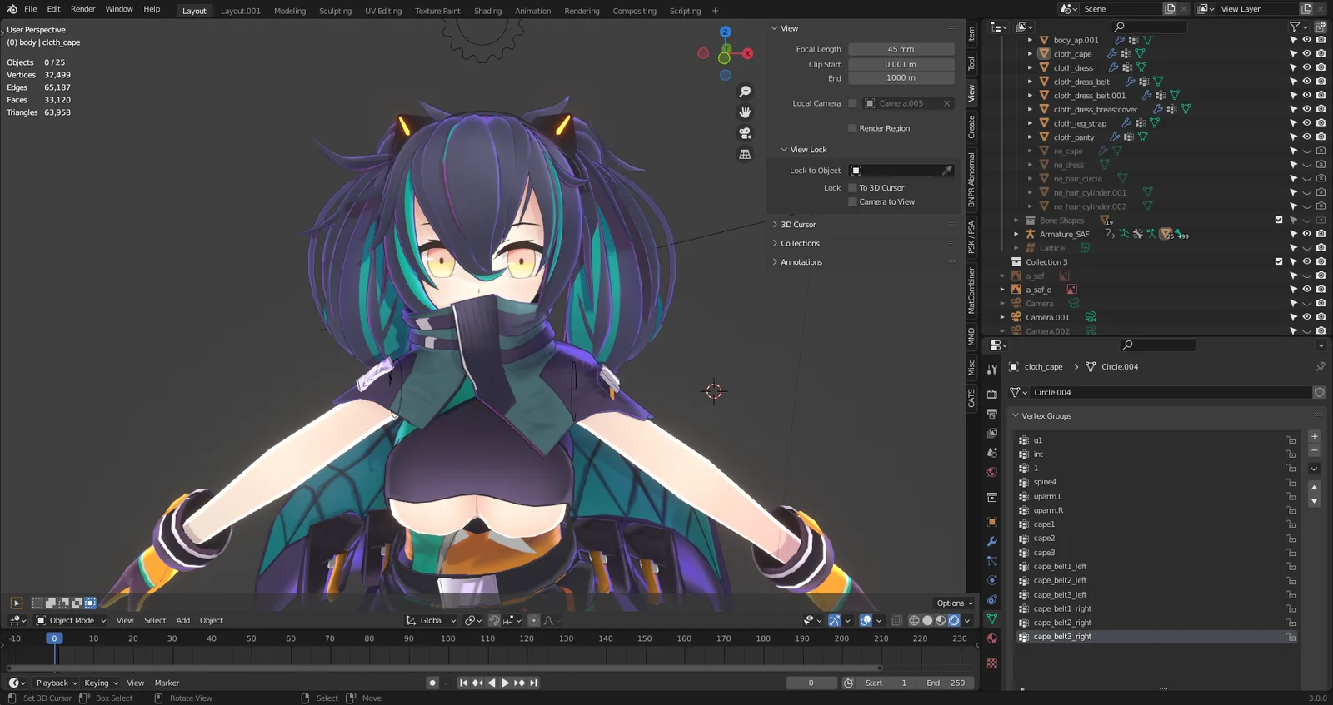Open the Particles properties tab icon
The image size is (1333, 705).
992,561
